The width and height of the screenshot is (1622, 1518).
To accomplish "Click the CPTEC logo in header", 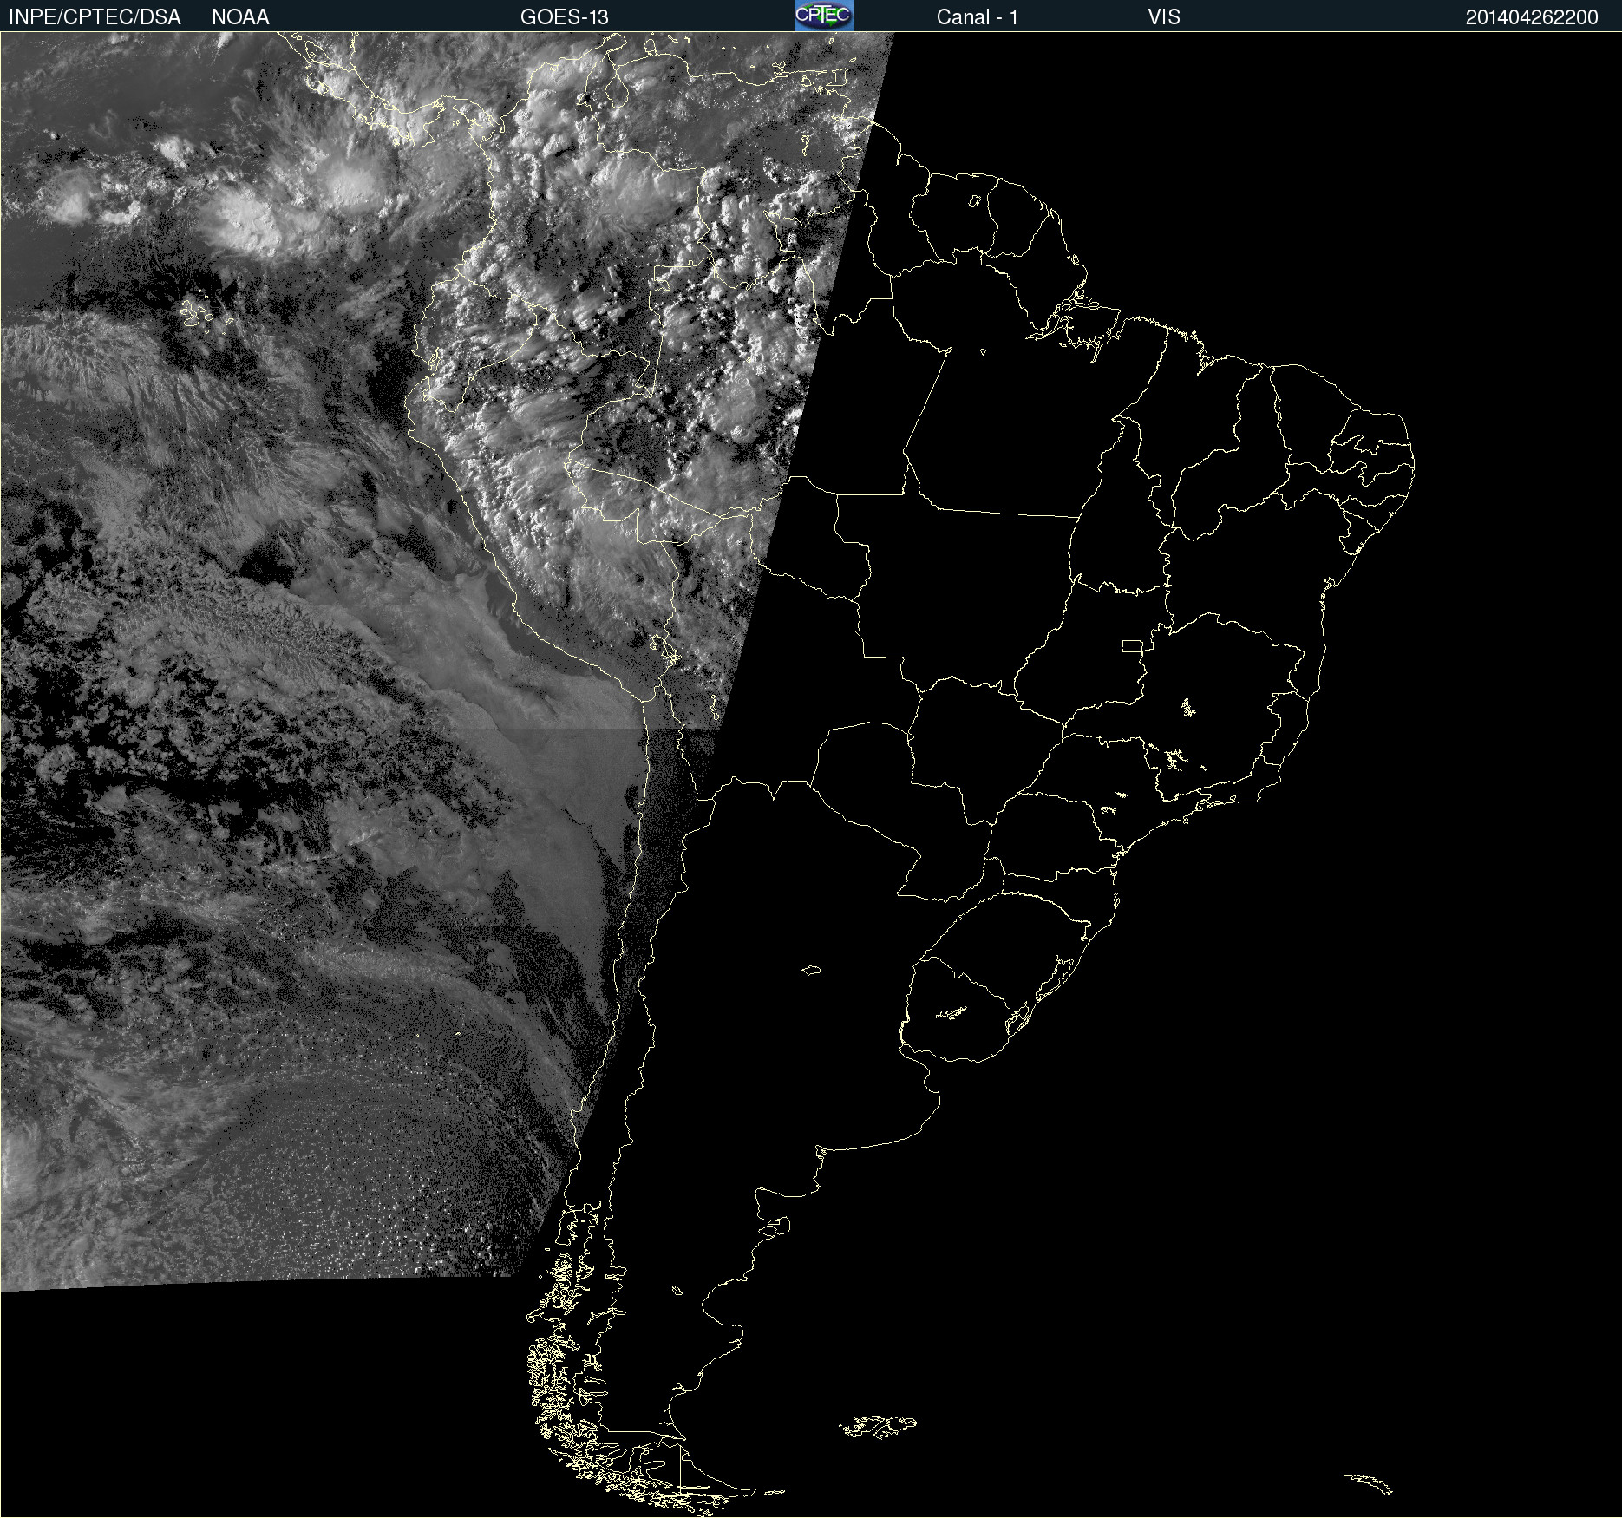I will pos(824,16).
